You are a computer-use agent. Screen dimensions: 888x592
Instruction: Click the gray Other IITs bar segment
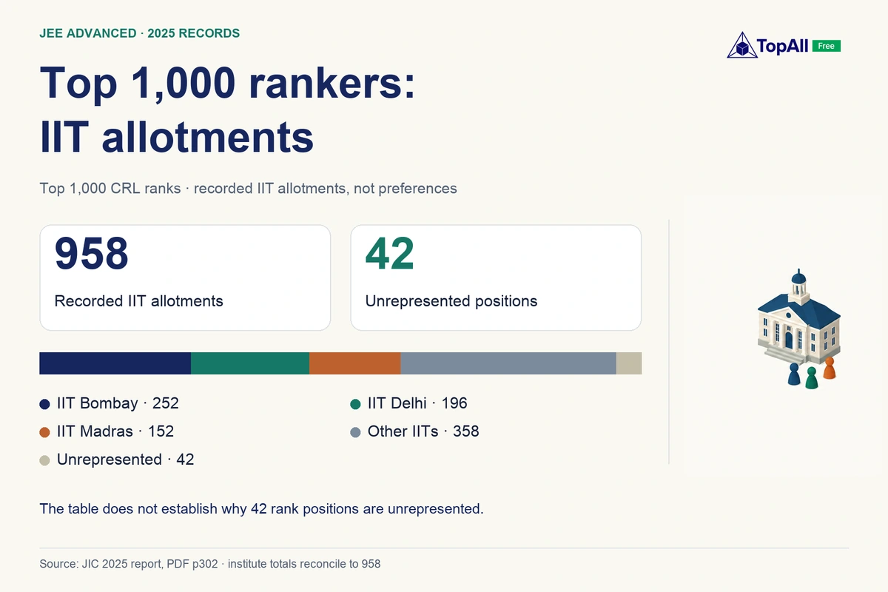pos(508,363)
